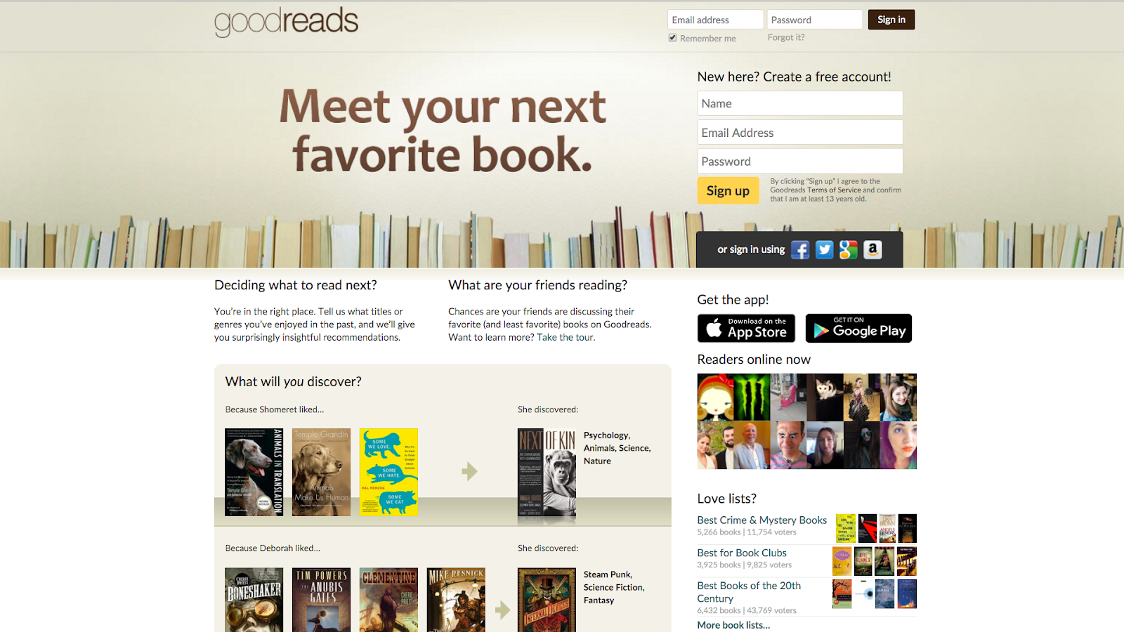The width and height of the screenshot is (1124, 632).
Task: Sign in using the Twitter icon
Action: tap(825, 250)
